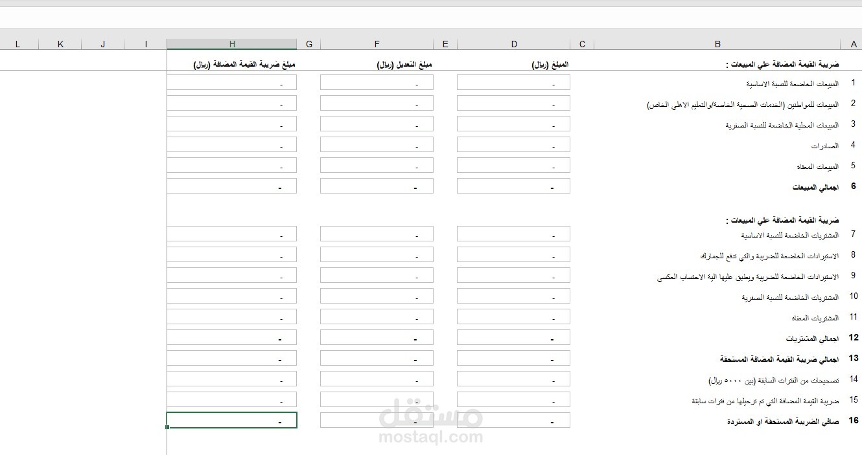The height and width of the screenshot is (455, 862).
Task: Click column D cell for 'المشتريات الخاضعة للنسبة الصفرية'
Action: (514, 296)
